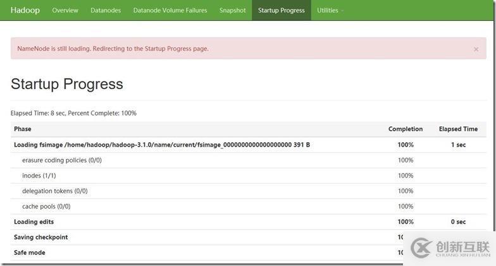Dismiss the NameNode loading alert
This screenshot has height=266, width=496.
coord(476,49)
